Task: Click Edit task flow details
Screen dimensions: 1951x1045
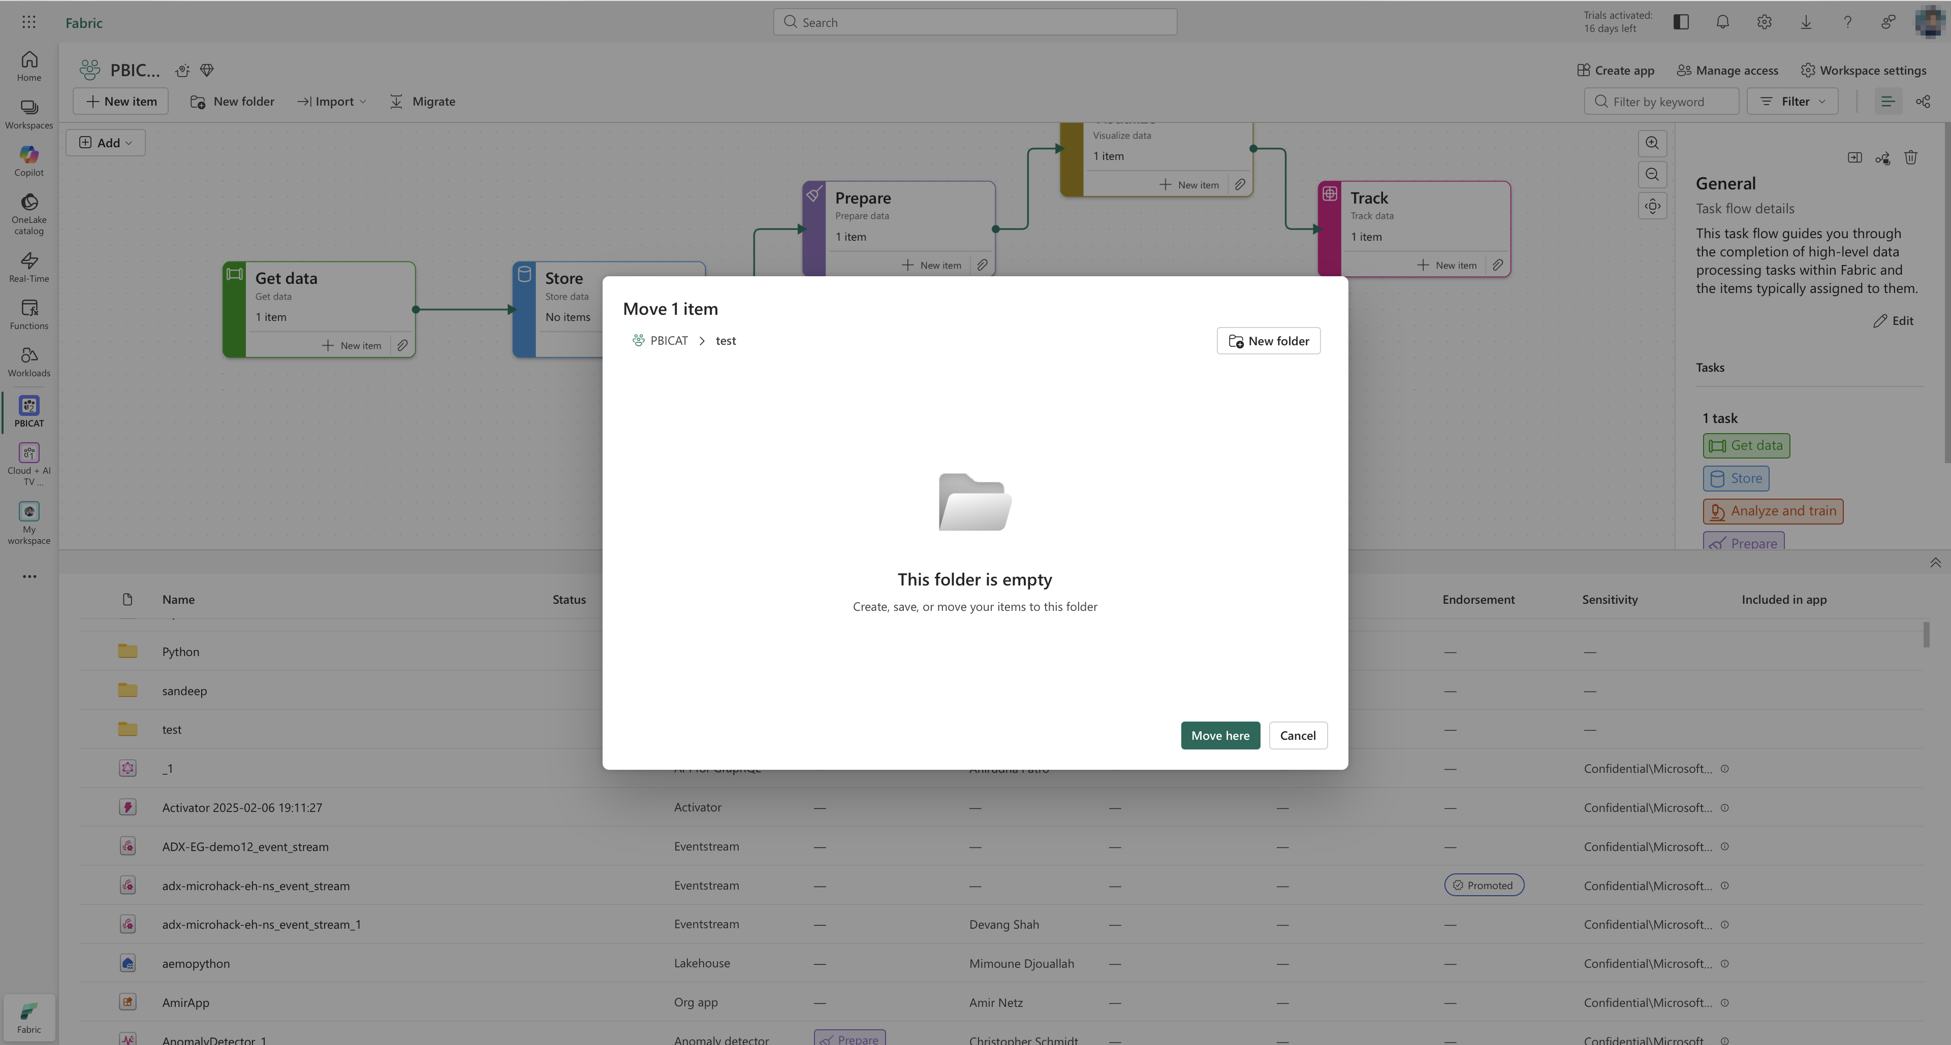Action: click(1894, 321)
